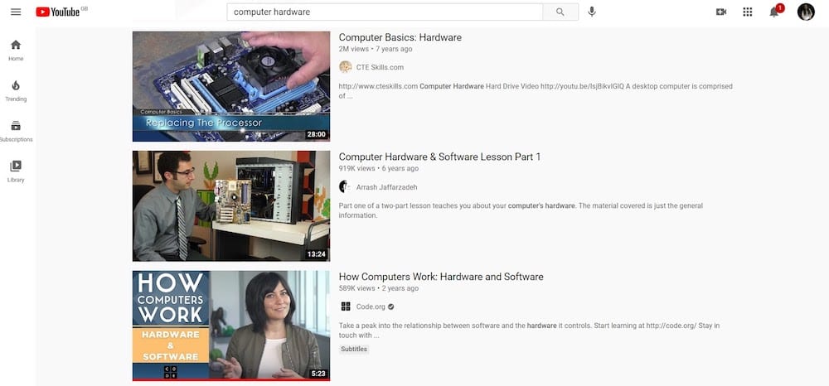Click 'Replacing The Processor' video thumbnail

click(231, 87)
